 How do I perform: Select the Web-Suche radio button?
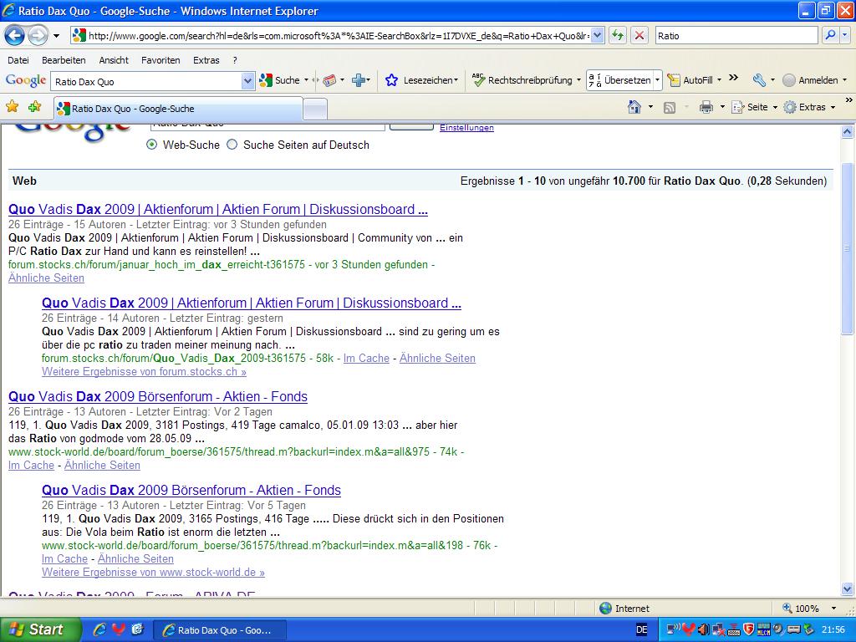pyautogui.click(x=152, y=145)
